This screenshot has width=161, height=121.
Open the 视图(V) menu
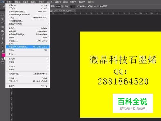click(73, 2)
